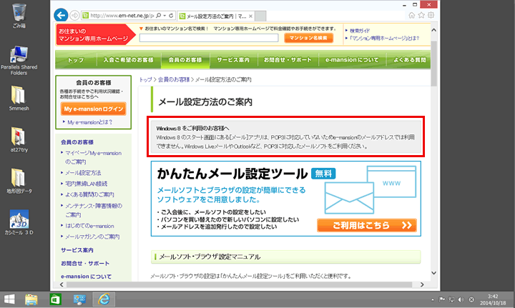Open 宅内無線LAN接続 sidebar link

click(86, 184)
